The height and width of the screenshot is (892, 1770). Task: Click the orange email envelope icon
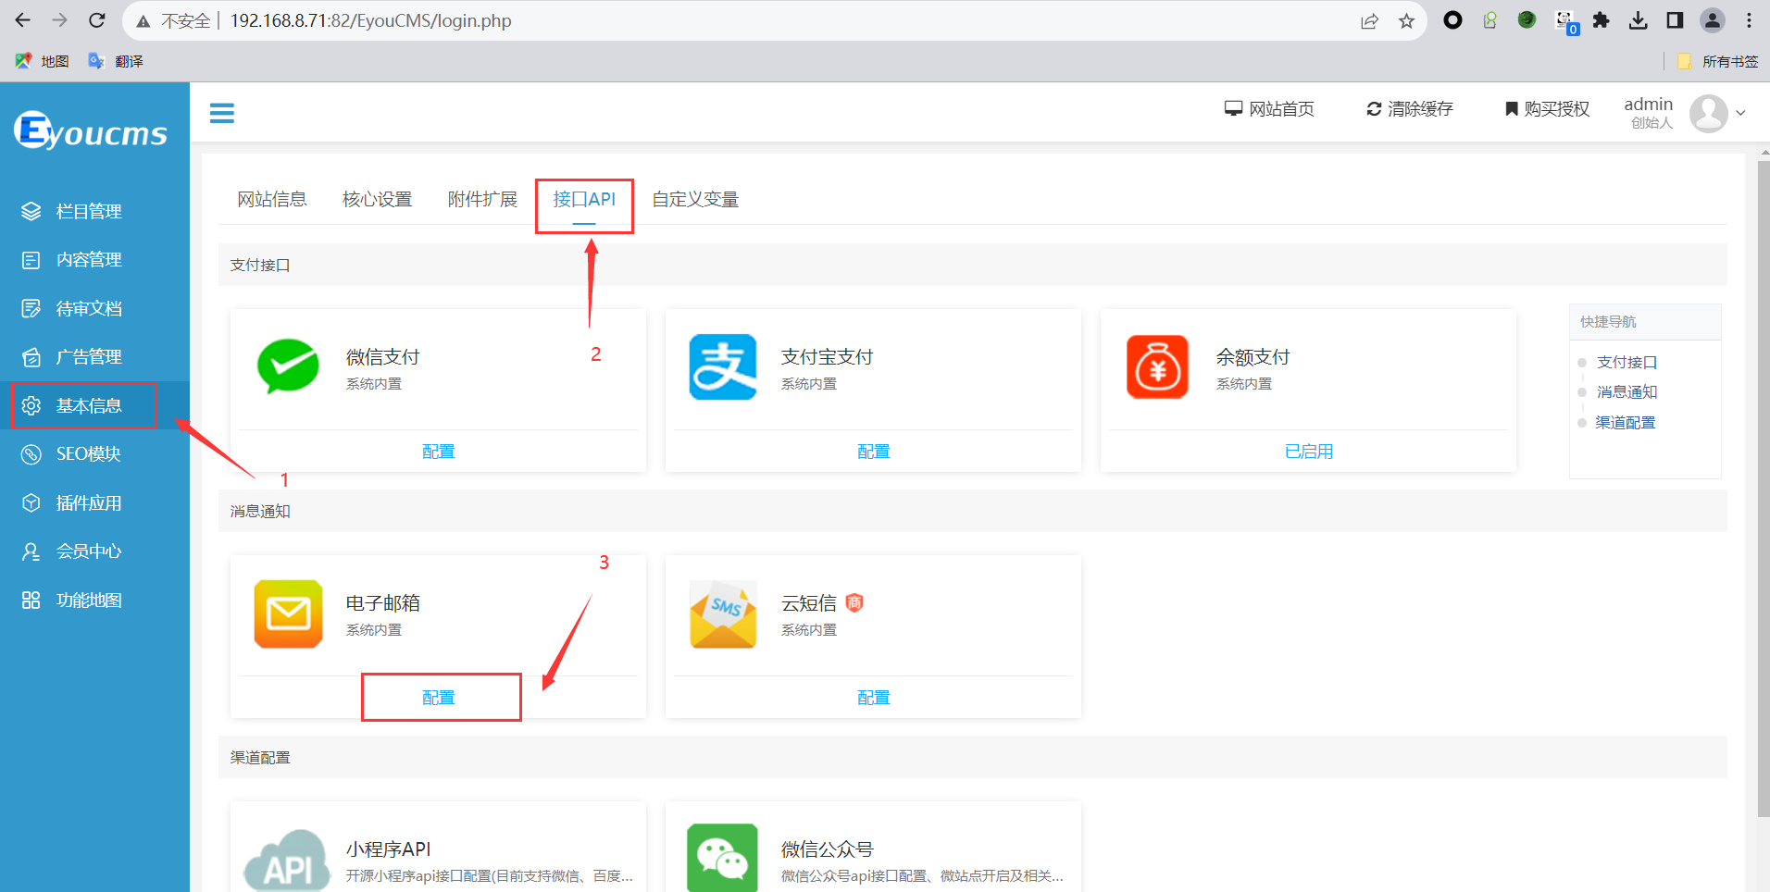[288, 613]
